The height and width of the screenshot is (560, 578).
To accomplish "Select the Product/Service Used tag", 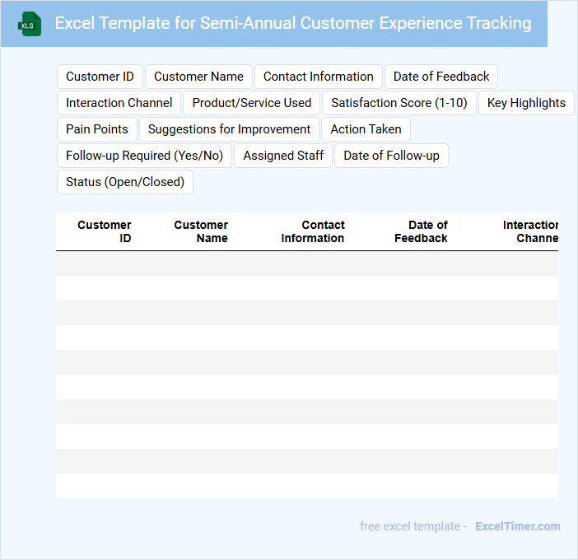I will click(252, 103).
